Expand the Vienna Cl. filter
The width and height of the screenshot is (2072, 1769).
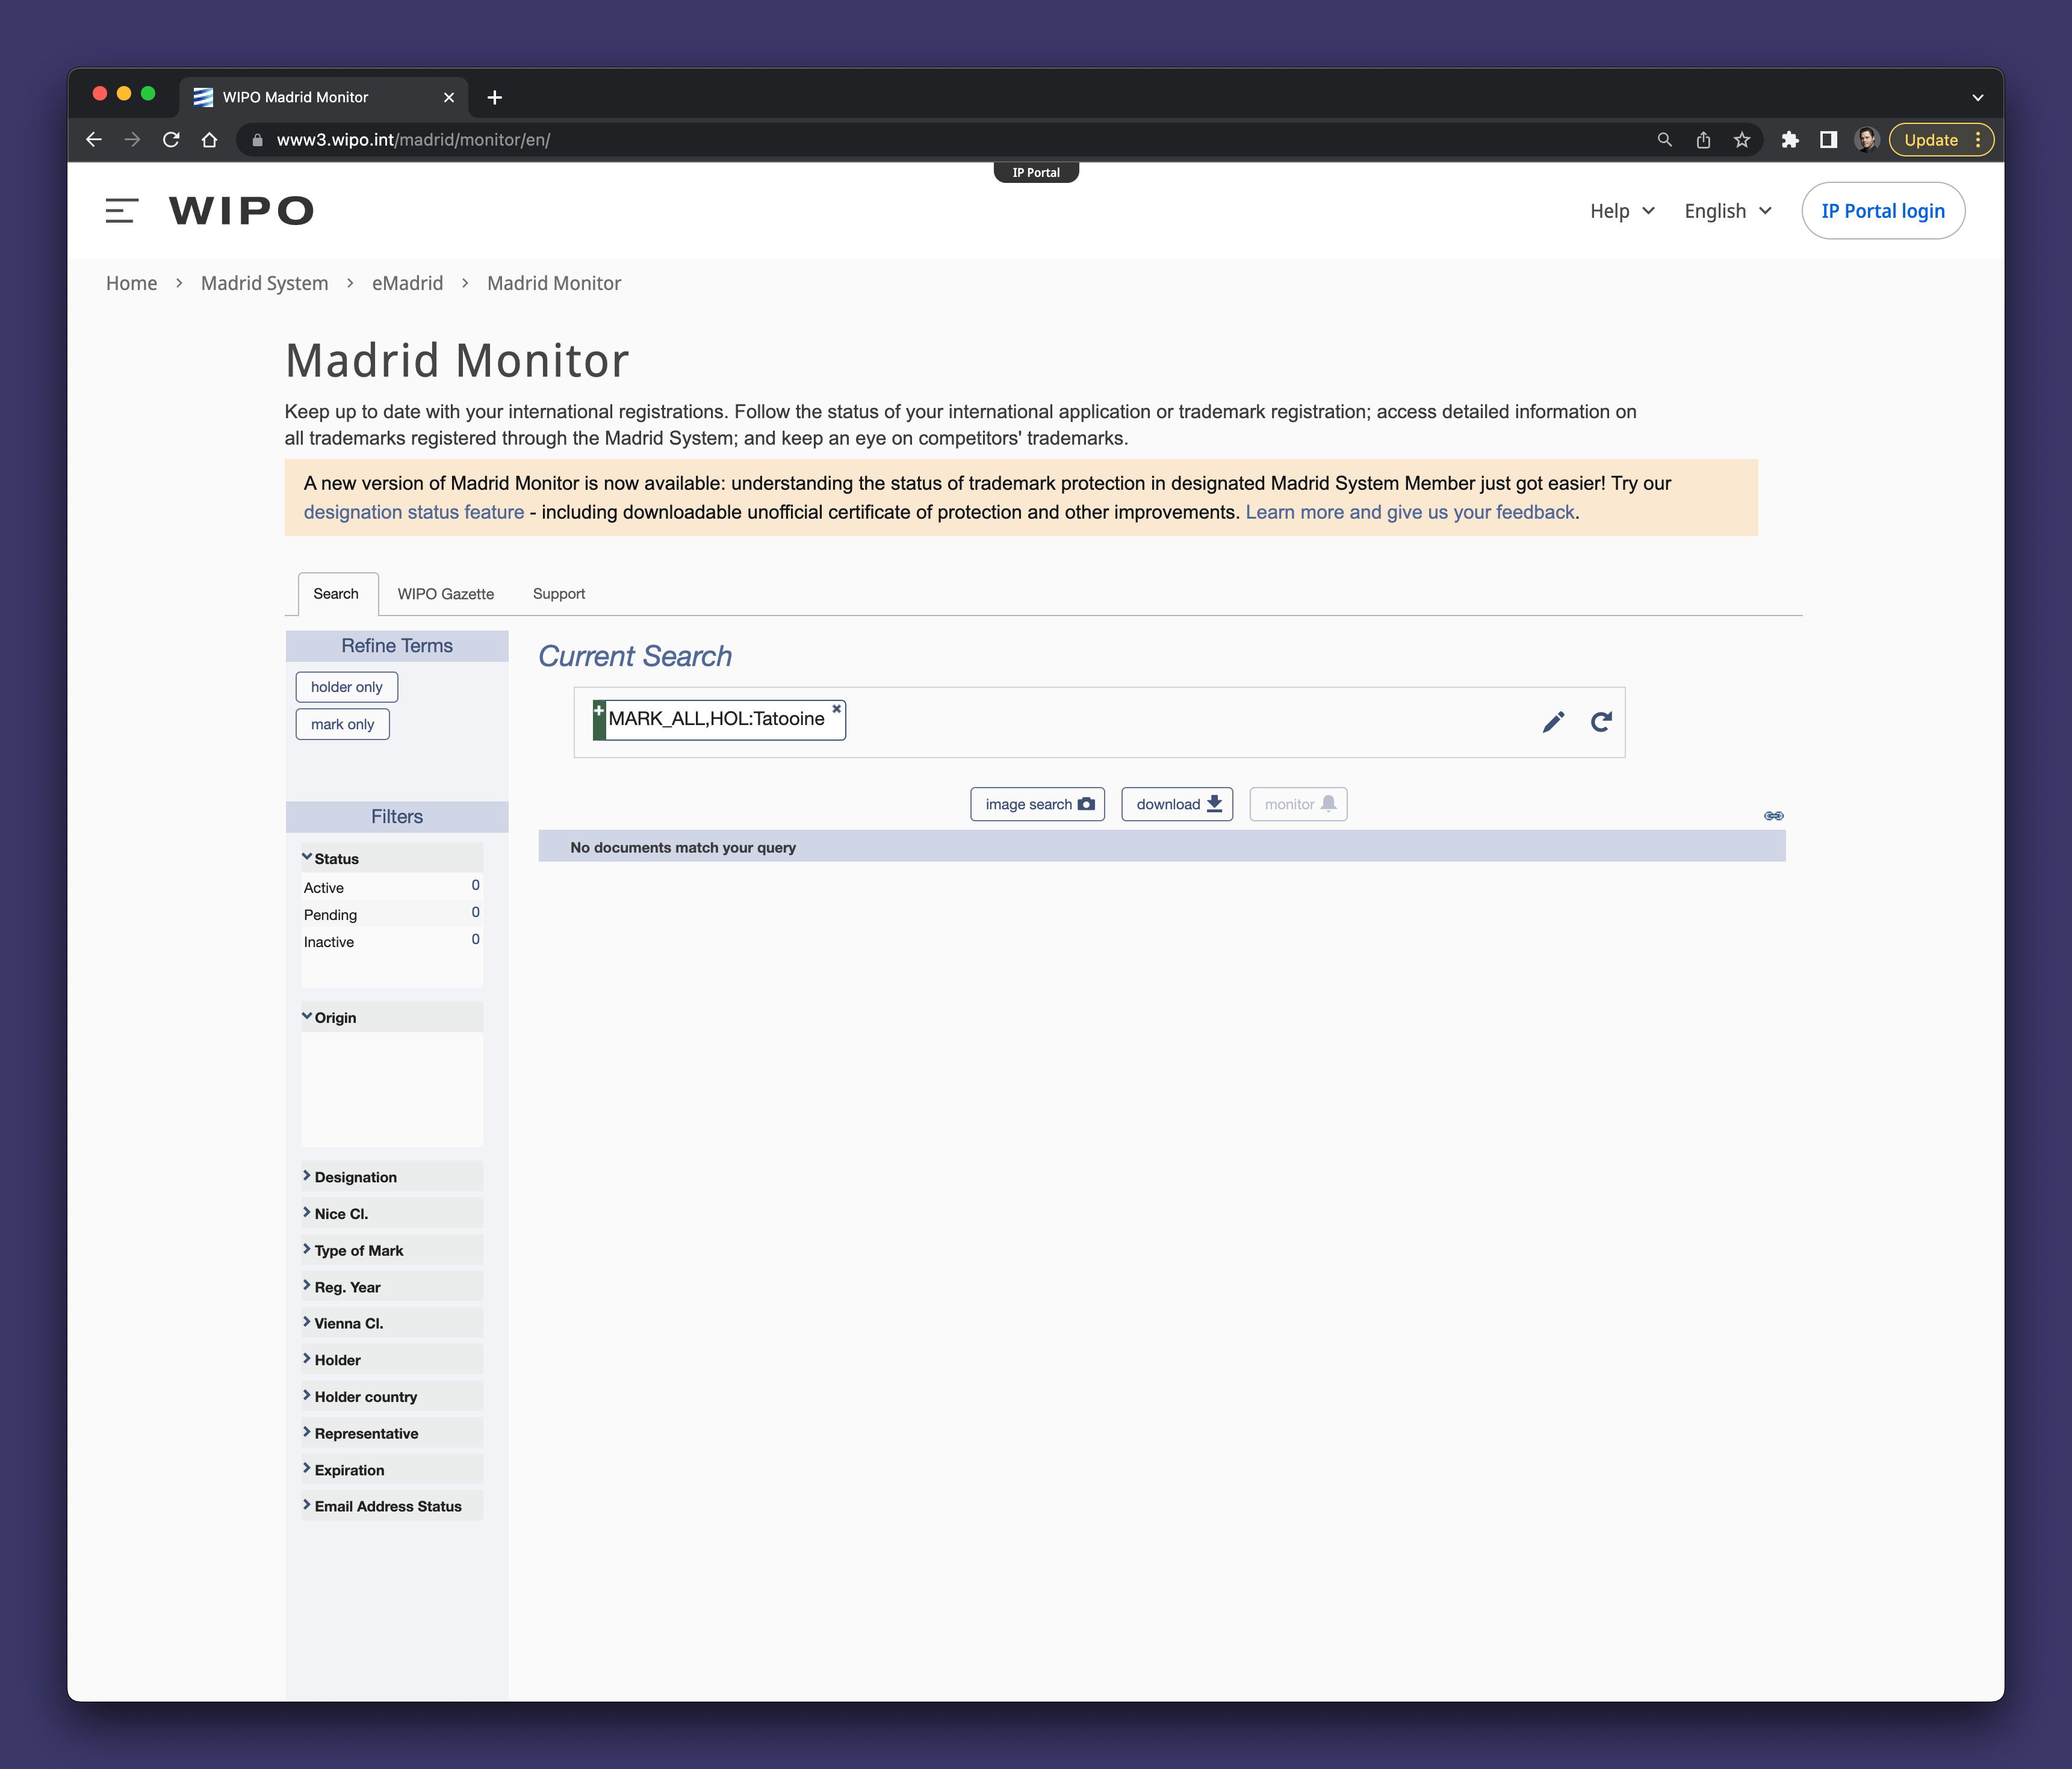(x=392, y=1323)
